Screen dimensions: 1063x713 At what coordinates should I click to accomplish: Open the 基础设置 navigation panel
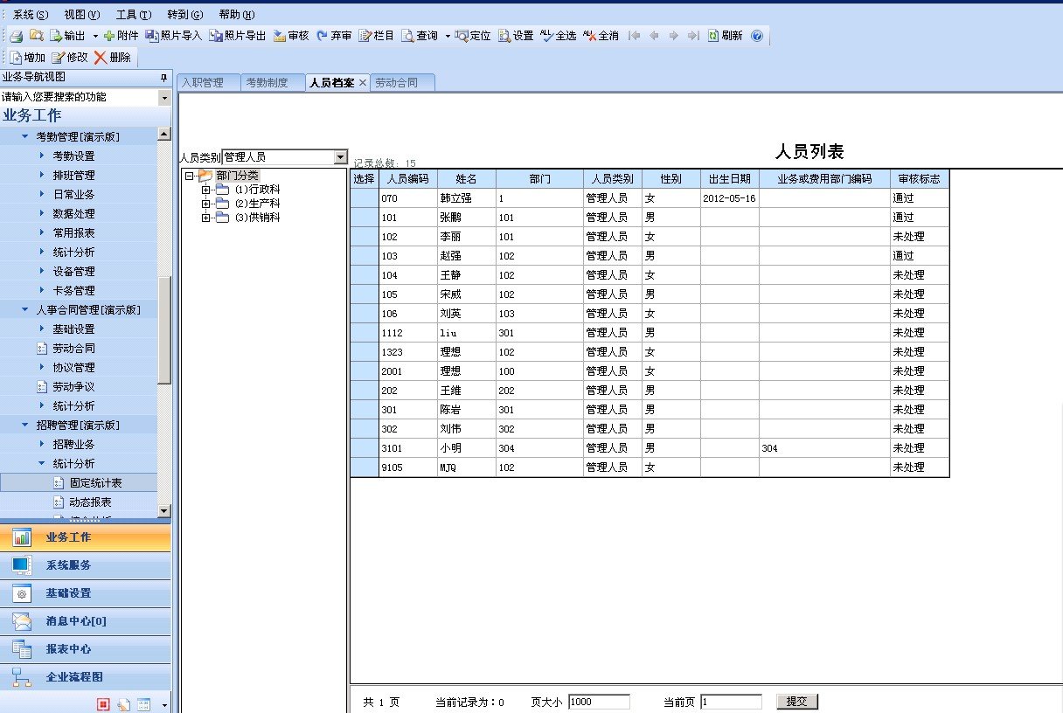pos(86,593)
